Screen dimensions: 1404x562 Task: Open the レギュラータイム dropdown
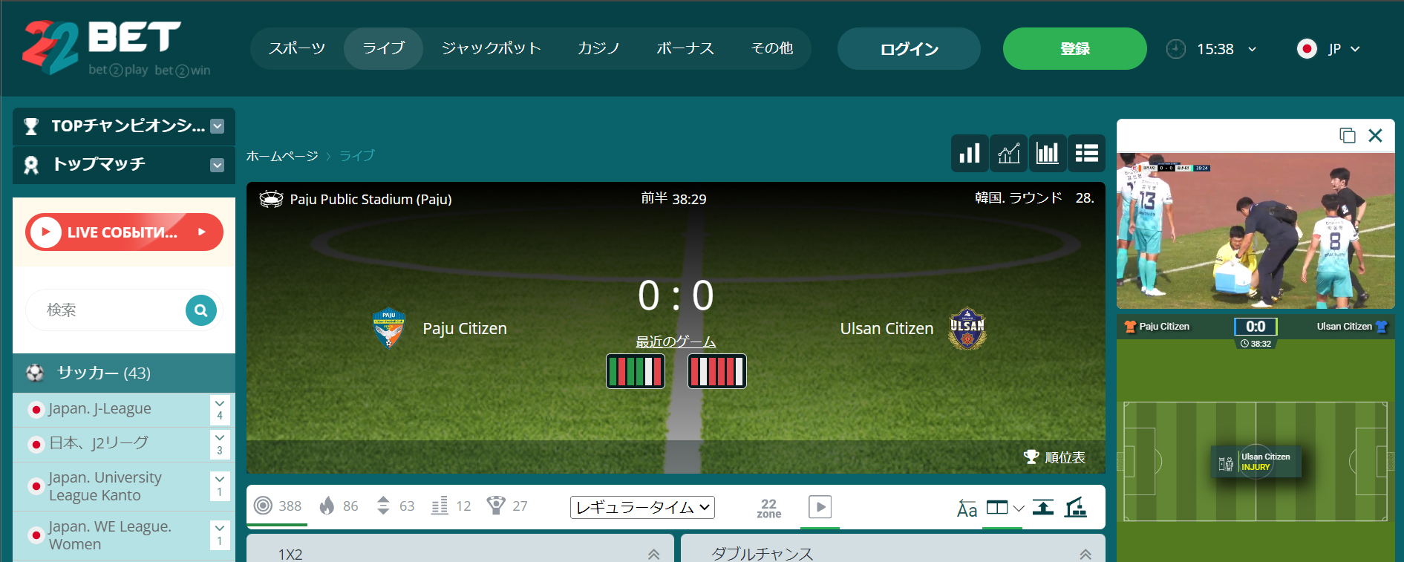(642, 507)
